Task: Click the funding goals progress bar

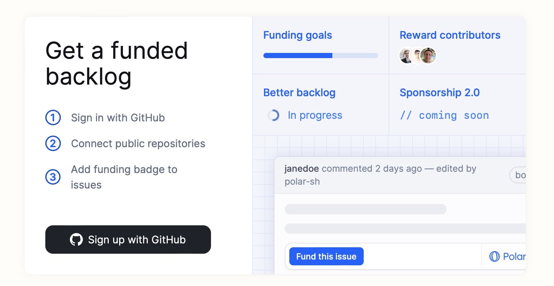Action: click(x=321, y=56)
